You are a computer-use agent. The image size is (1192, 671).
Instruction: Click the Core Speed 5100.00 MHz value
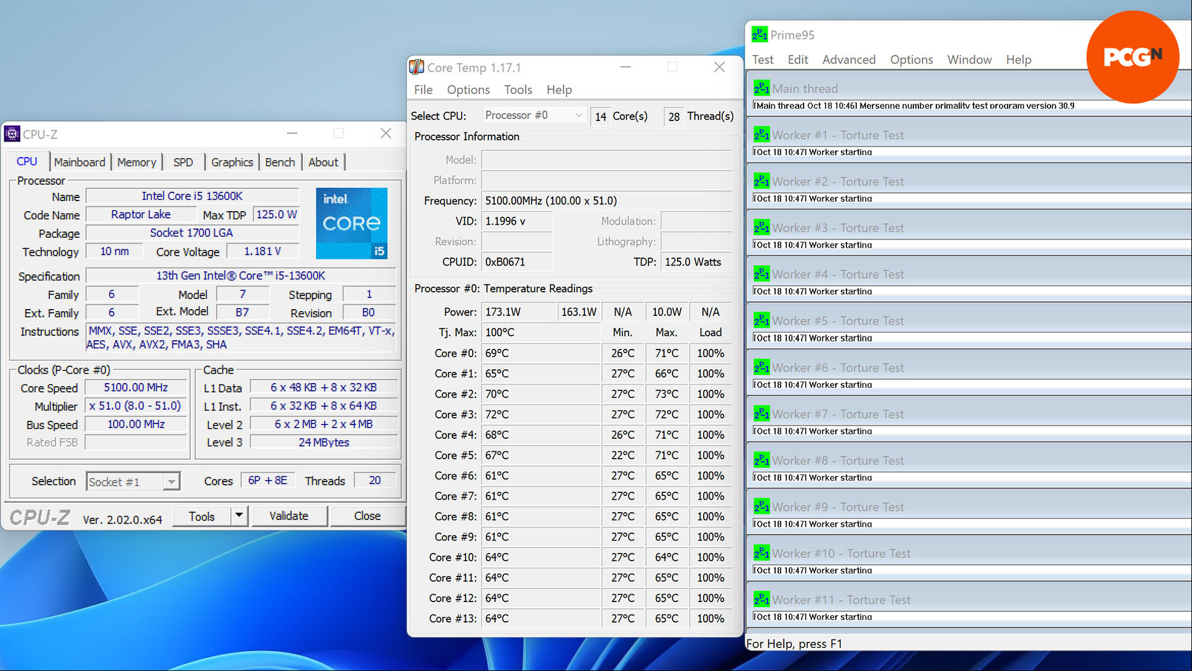(136, 387)
